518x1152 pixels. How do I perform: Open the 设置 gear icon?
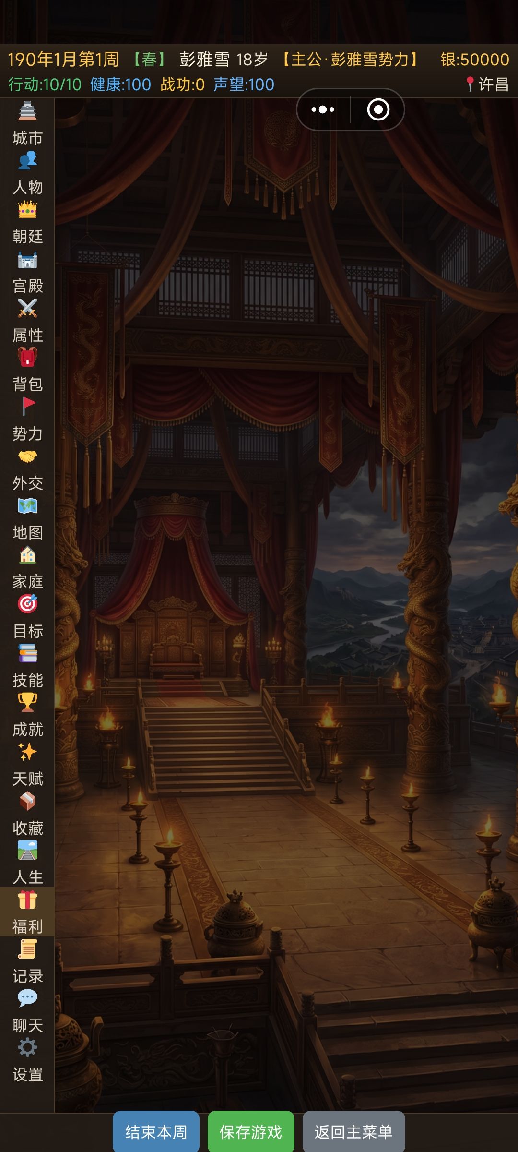pos(27,1048)
